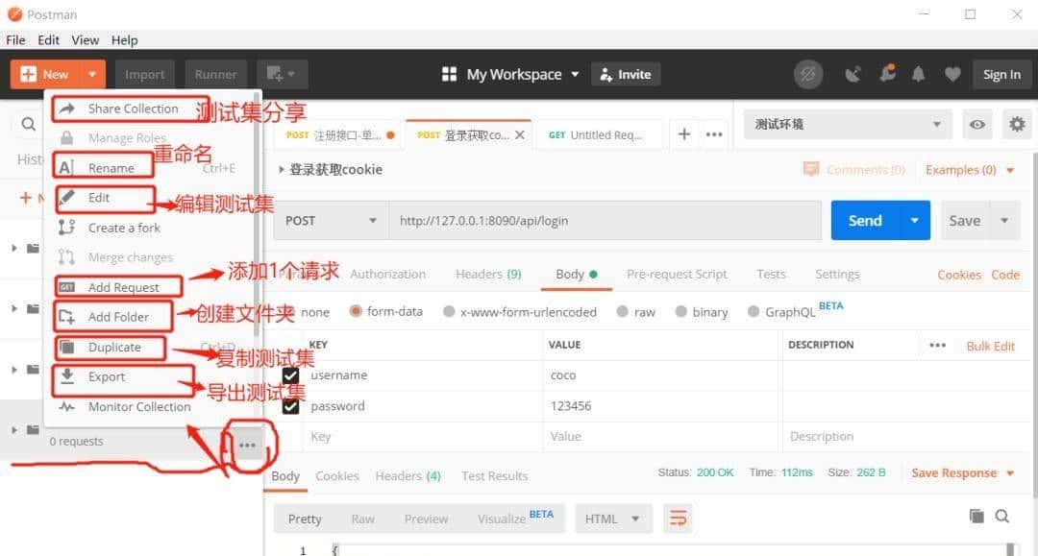Image resolution: width=1038 pixels, height=556 pixels.
Task: Open the environment quick look eye icon
Action: (x=976, y=124)
